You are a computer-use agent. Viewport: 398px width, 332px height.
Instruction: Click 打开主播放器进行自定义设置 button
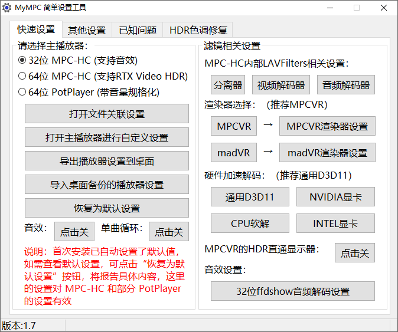pos(107,137)
